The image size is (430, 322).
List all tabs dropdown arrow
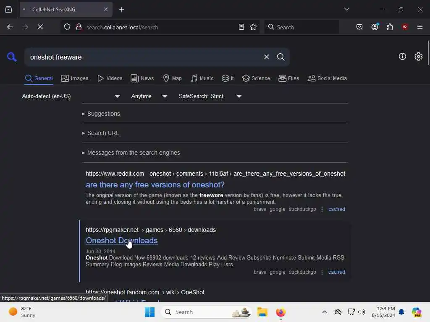(346, 9)
